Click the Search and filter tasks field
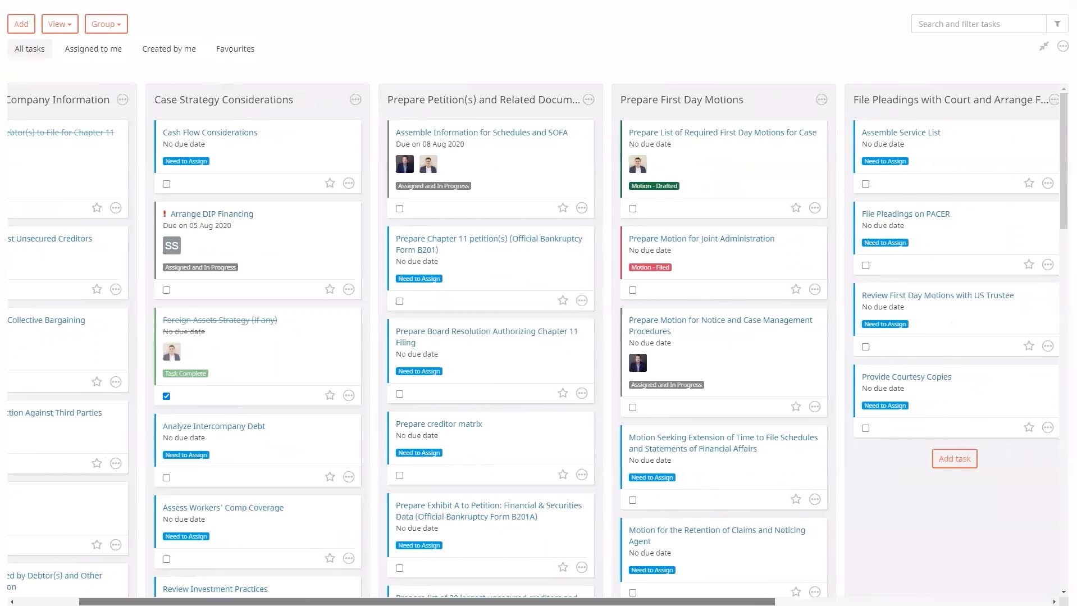1077x606 pixels. click(978, 24)
